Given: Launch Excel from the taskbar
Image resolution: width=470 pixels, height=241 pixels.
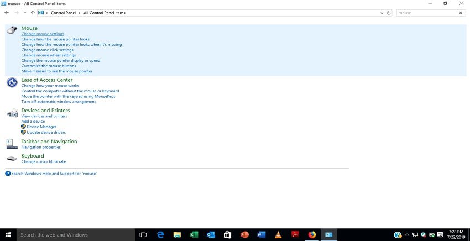Looking at the screenshot, I should tap(194, 235).
